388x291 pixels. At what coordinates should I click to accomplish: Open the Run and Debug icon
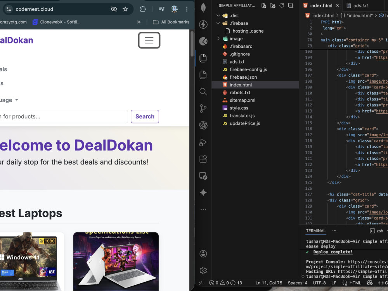point(203,142)
